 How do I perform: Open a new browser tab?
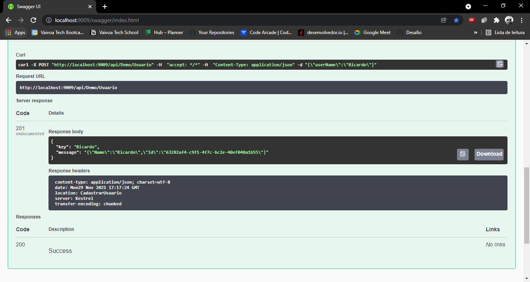pyautogui.click(x=105, y=6)
